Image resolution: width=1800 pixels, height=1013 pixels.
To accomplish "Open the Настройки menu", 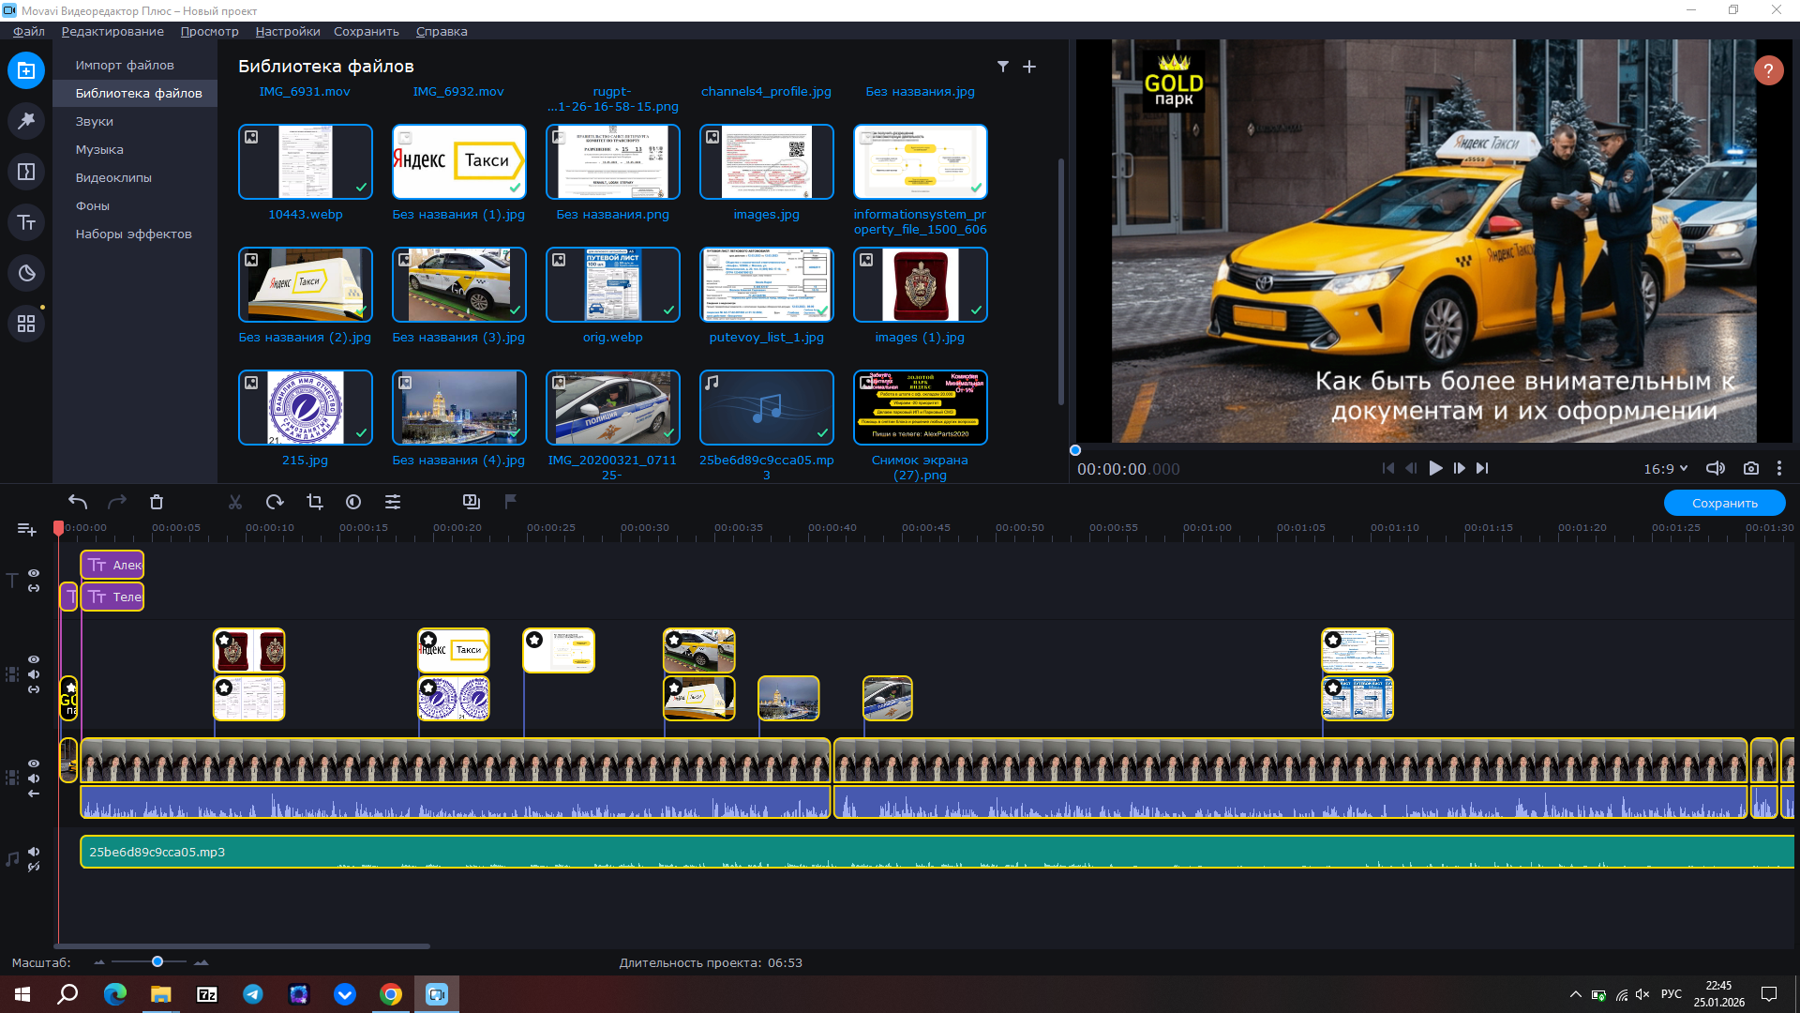I will click(287, 31).
